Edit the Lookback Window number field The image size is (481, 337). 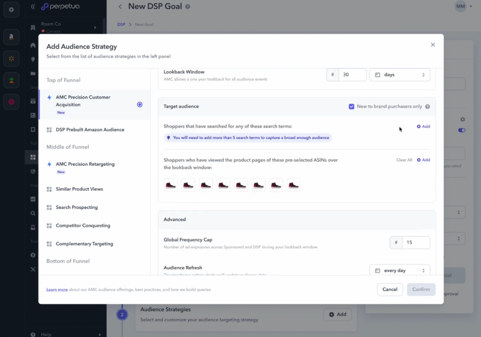point(352,75)
